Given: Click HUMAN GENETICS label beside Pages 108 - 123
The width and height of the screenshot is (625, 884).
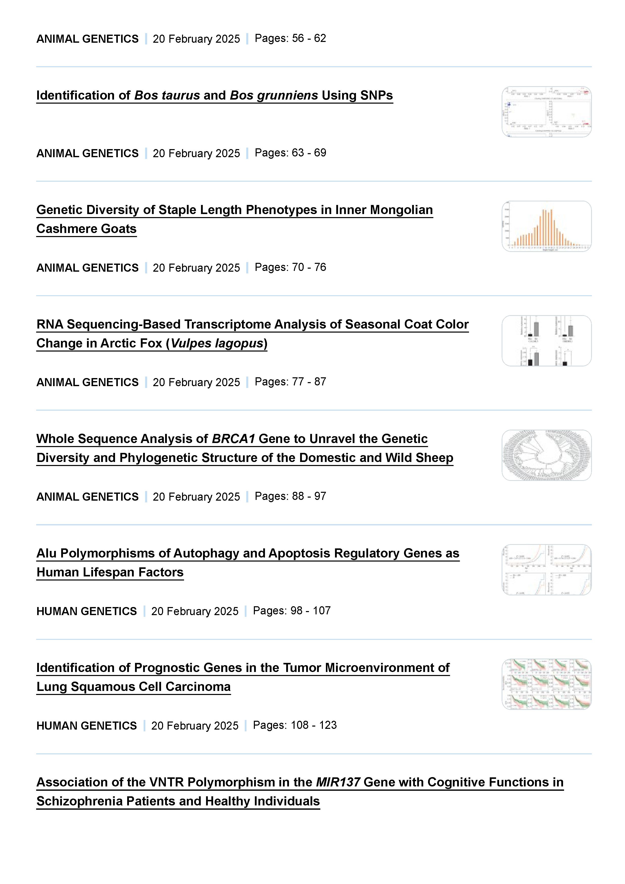Looking at the screenshot, I should pos(87,725).
